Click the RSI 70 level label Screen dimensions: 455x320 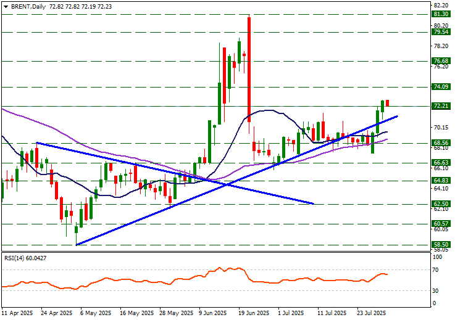pyautogui.click(x=435, y=270)
